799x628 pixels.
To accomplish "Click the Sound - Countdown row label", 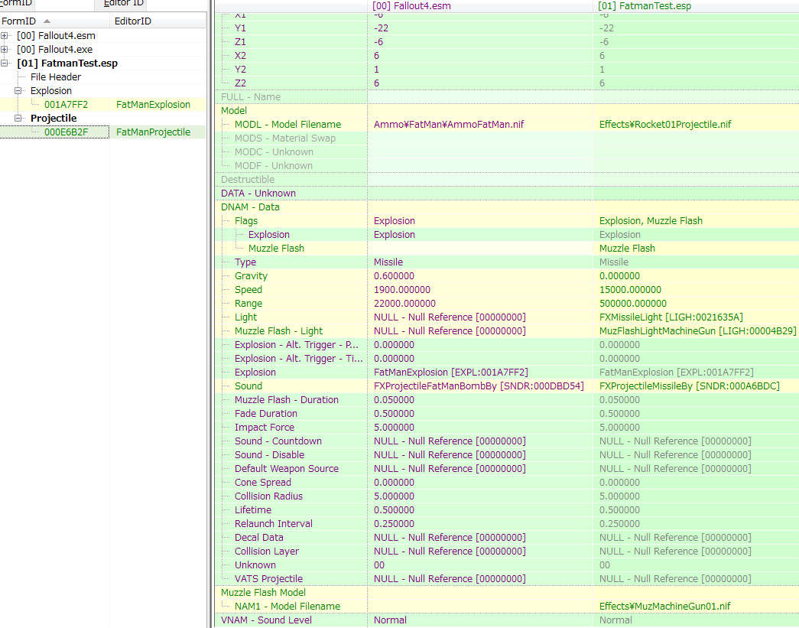I will click(x=278, y=441).
